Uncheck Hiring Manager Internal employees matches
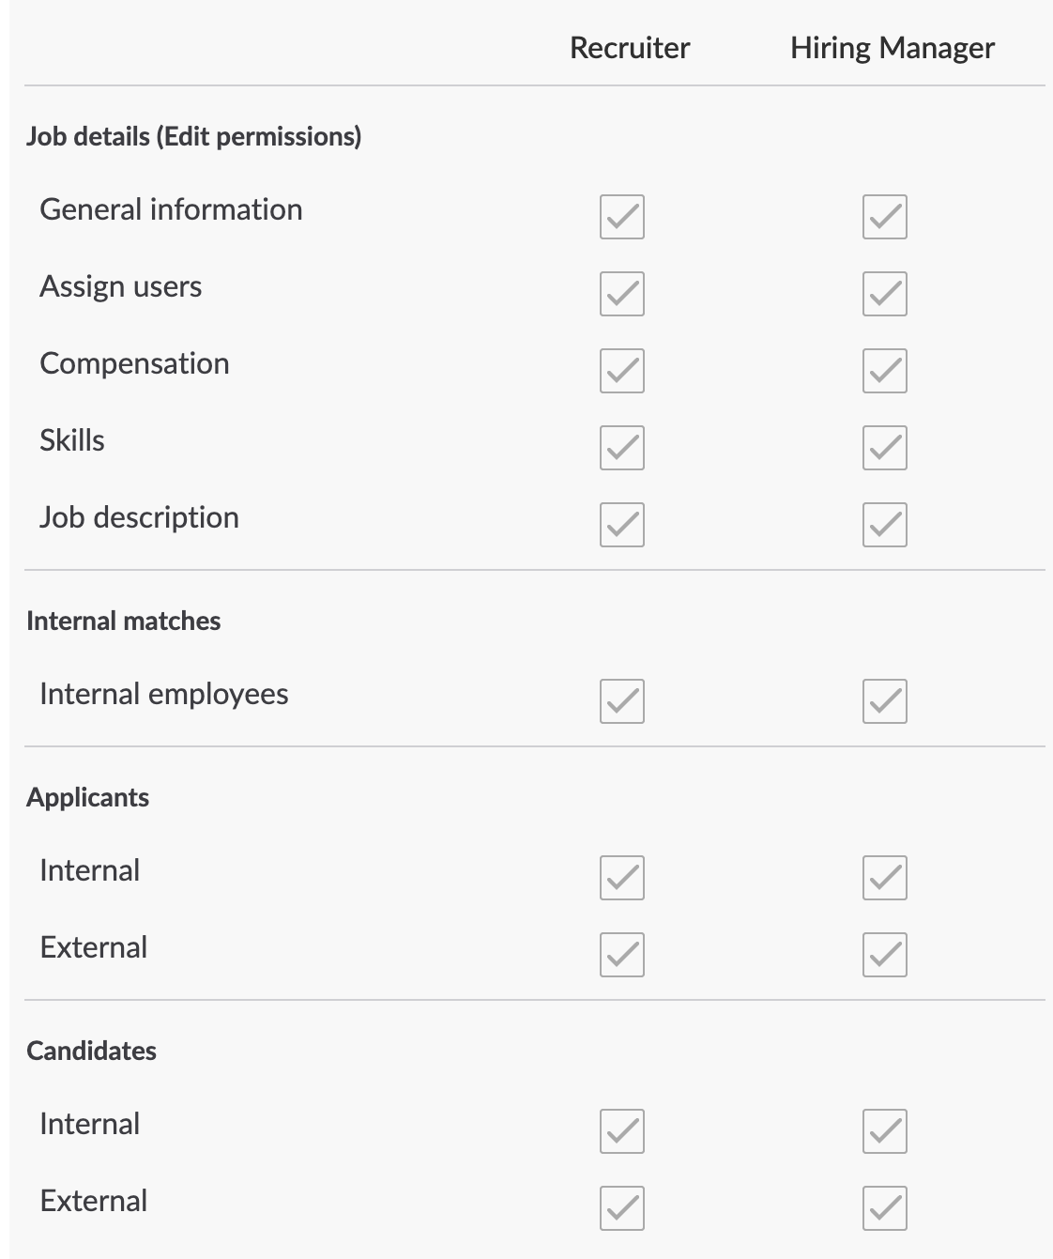 [884, 701]
